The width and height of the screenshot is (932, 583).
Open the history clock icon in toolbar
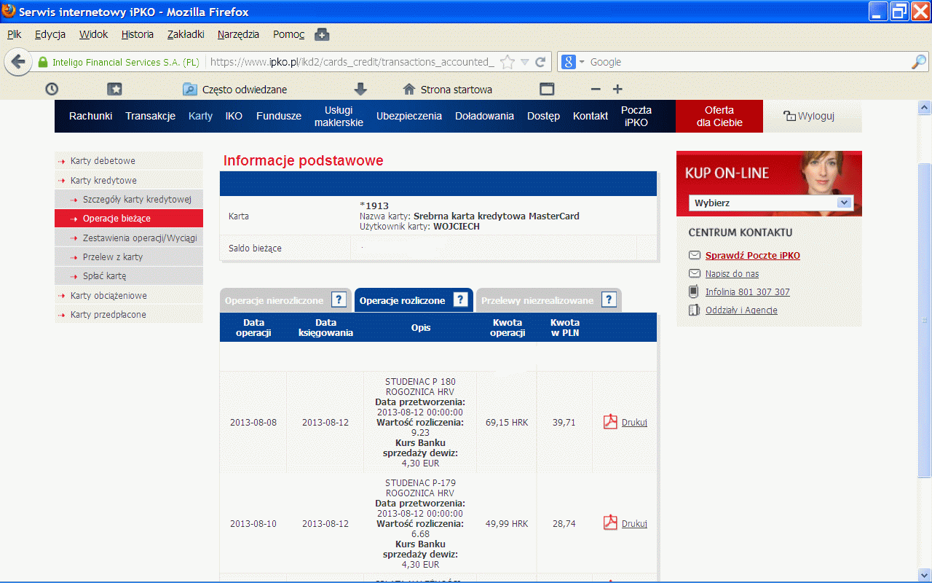52,89
